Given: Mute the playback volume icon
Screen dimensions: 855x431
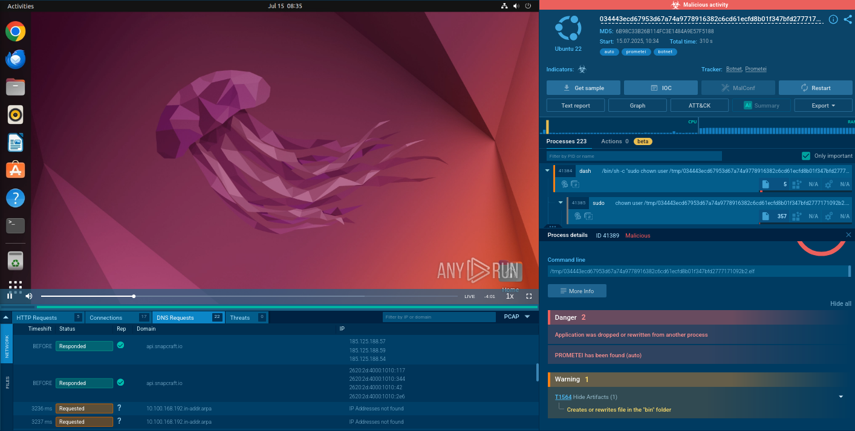Looking at the screenshot, I should tap(28, 296).
